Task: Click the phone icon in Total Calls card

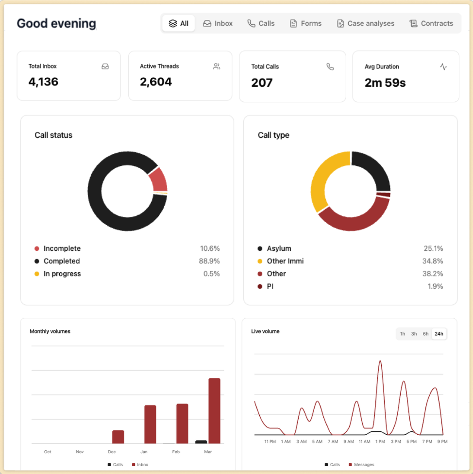Action: (330, 67)
